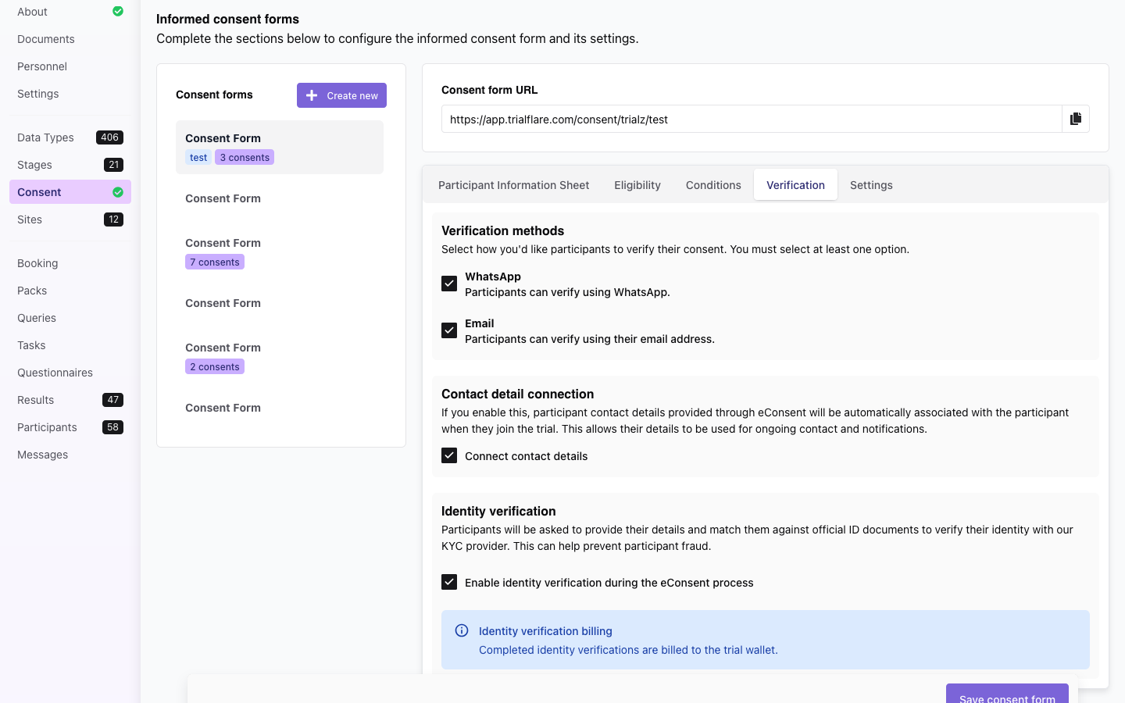Click 'Identity verification billing' heading text
The image size is (1125, 703).
point(545,631)
